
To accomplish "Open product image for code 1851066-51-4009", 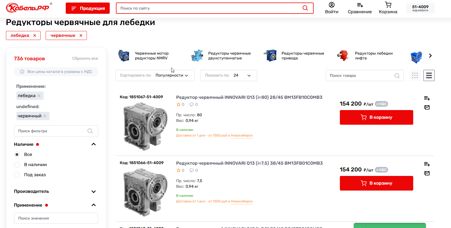I will (145, 192).
